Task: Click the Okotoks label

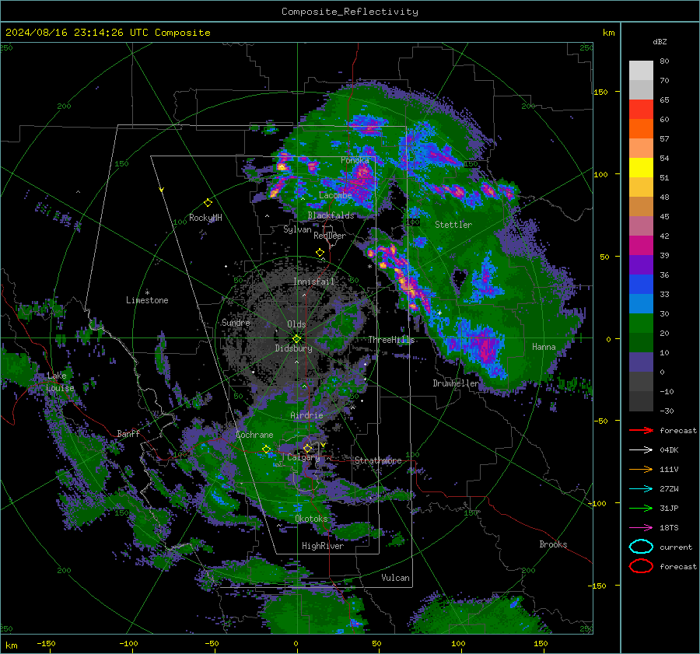Action: [x=311, y=519]
